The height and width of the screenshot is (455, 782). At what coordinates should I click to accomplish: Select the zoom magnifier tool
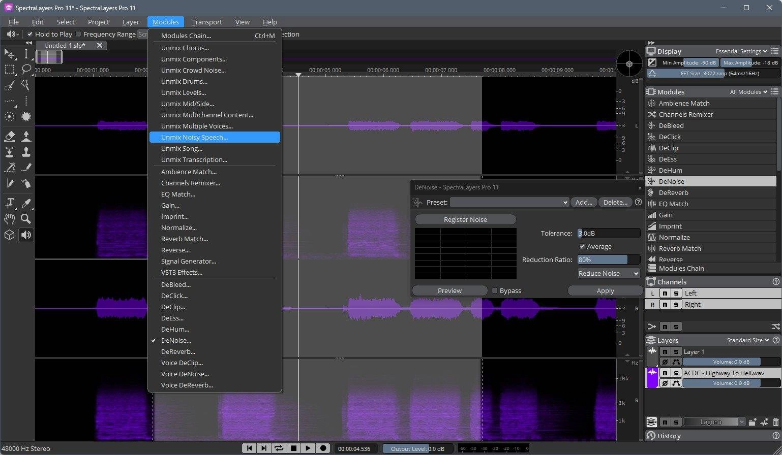pyautogui.click(x=26, y=219)
